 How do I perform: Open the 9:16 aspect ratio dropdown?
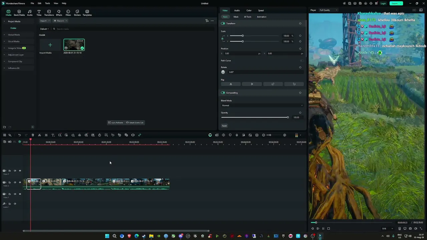pos(387,229)
